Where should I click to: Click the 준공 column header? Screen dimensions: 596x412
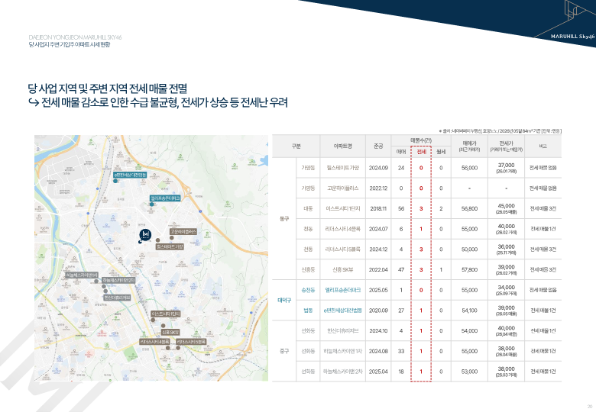click(378, 146)
